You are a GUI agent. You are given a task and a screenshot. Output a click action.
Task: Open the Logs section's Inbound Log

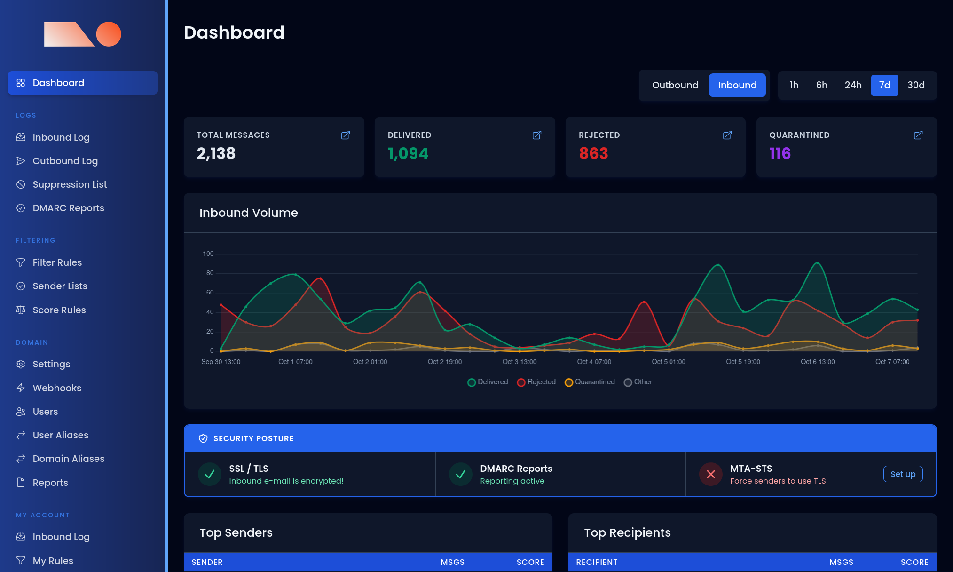[x=83, y=137]
